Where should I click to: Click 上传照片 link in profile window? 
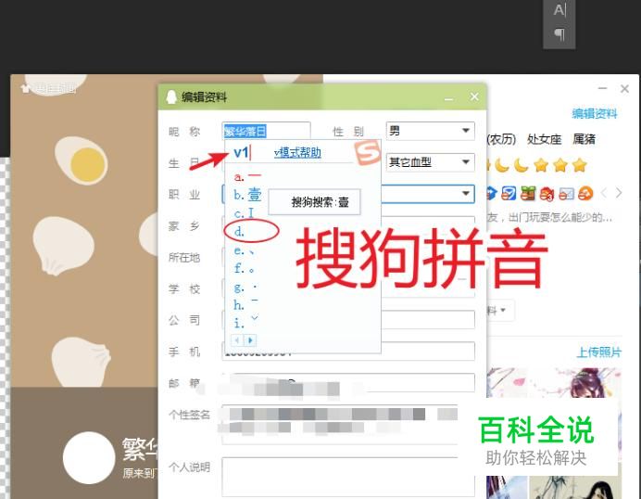tap(599, 352)
